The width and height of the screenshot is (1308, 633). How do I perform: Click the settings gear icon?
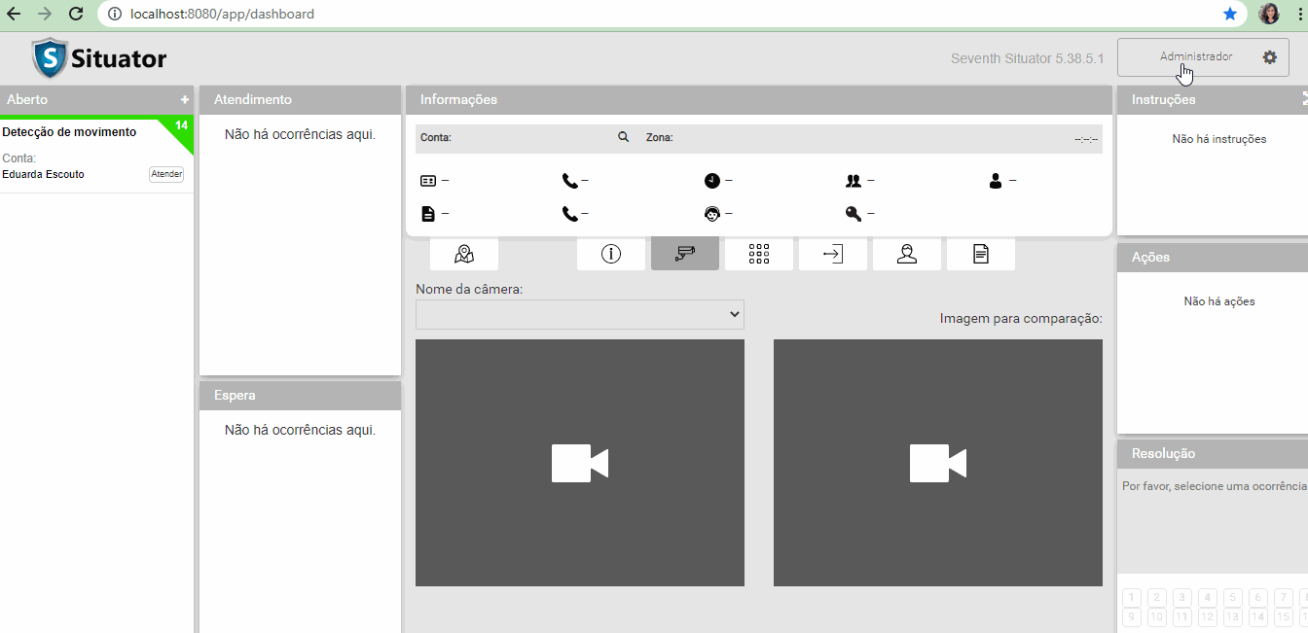point(1269,57)
